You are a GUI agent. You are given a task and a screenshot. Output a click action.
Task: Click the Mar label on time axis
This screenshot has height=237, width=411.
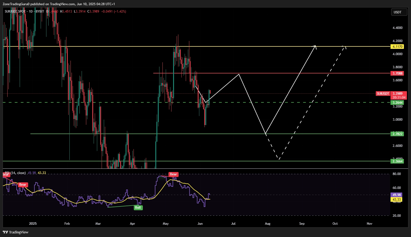[x=98, y=224]
